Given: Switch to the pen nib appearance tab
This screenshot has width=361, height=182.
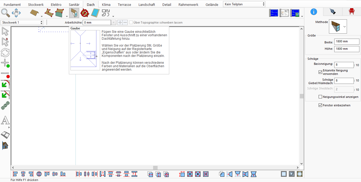Looking at the screenshot, I should point(333,12).
